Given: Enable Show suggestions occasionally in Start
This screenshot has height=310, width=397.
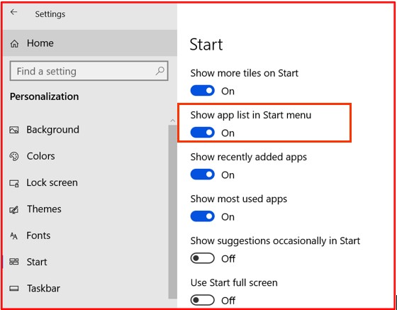Looking at the screenshot, I should [x=202, y=258].
